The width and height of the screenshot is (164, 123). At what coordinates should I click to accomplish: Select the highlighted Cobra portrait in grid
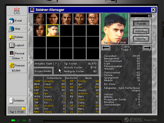tap(53, 30)
